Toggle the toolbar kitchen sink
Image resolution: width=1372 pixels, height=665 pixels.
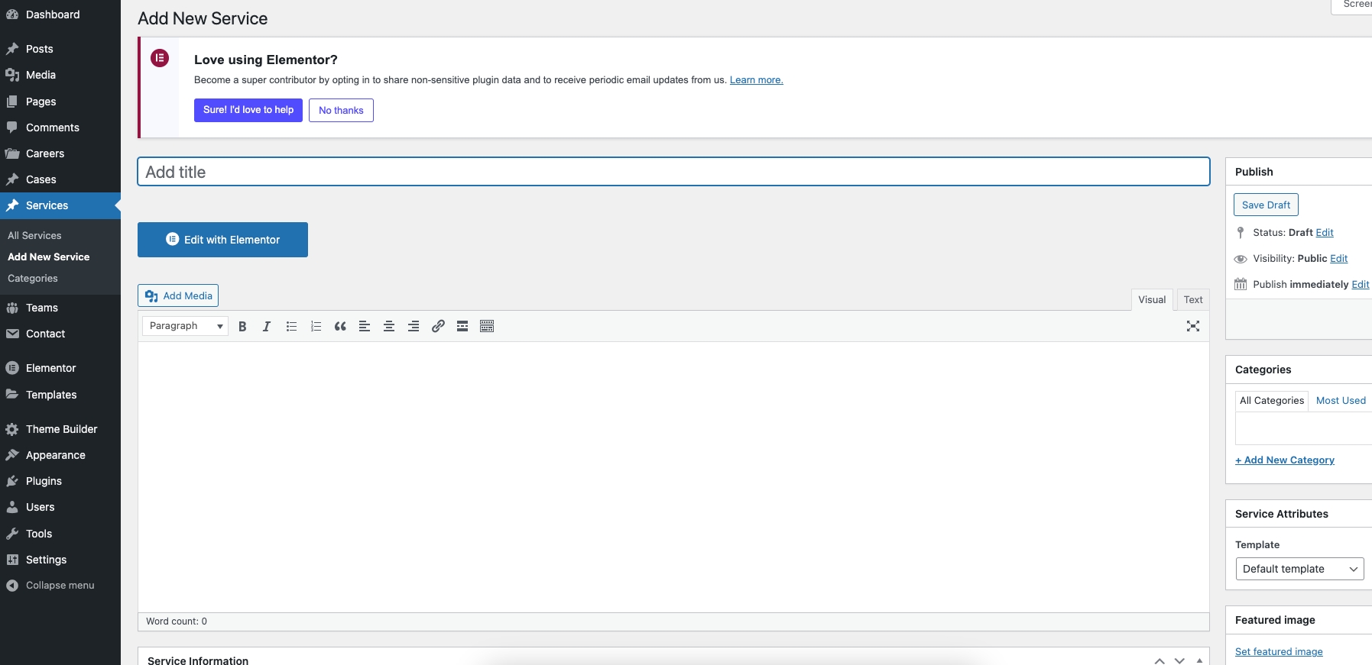(x=487, y=327)
